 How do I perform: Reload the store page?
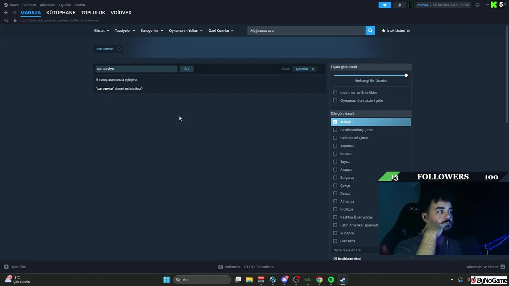[6, 20]
